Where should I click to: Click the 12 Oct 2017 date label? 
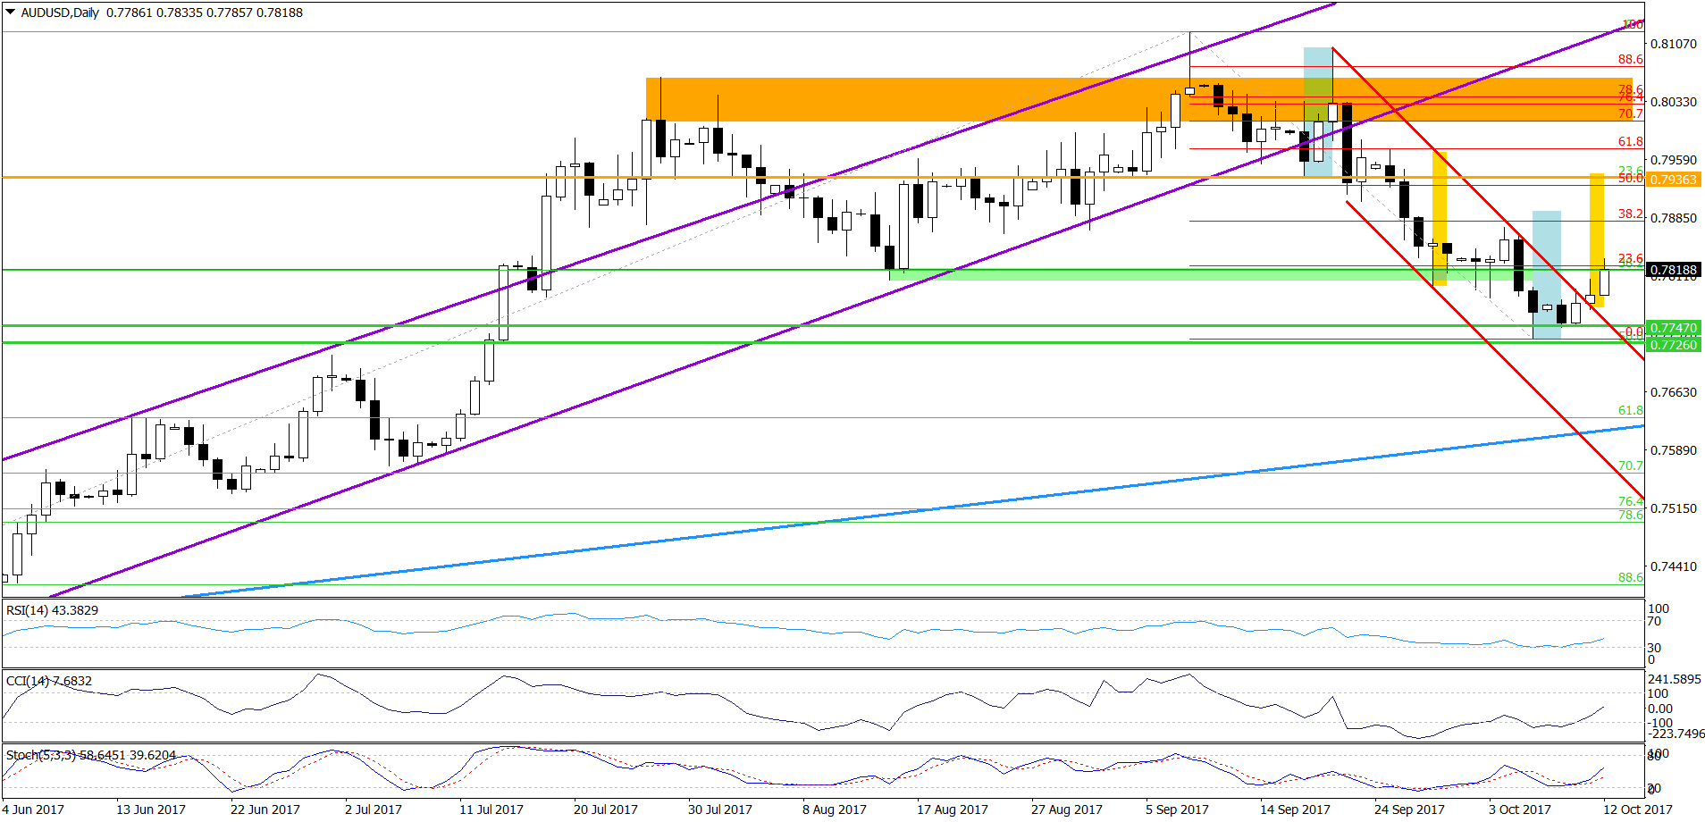click(x=1638, y=809)
